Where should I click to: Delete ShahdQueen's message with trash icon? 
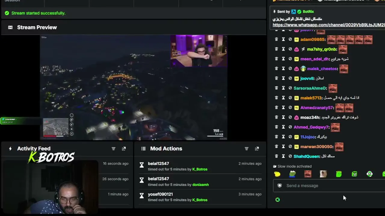coord(276,156)
